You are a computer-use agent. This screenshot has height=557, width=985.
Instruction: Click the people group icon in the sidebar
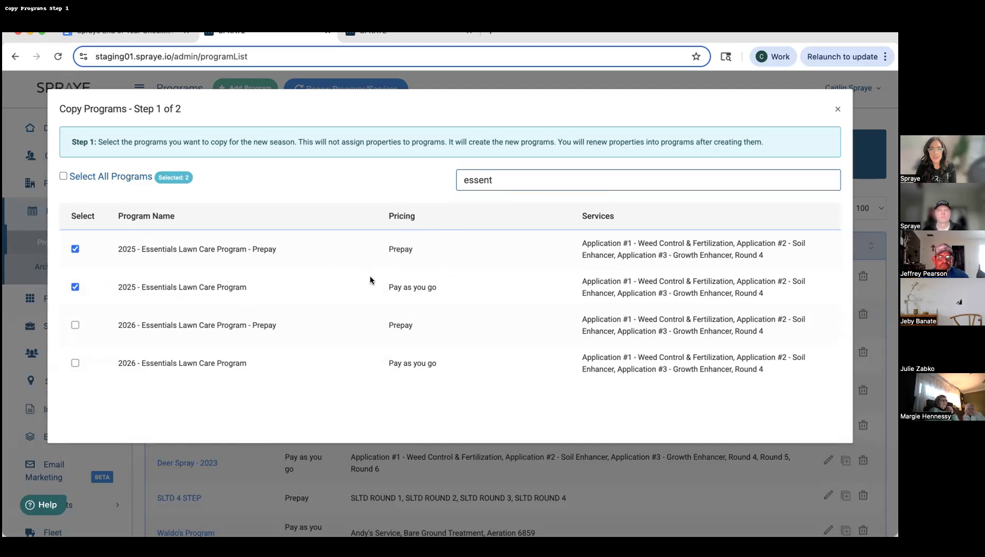pos(32,353)
